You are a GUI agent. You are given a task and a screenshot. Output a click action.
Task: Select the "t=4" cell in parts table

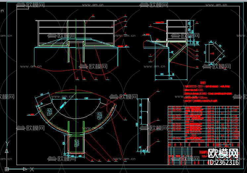click(x=192, y=121)
